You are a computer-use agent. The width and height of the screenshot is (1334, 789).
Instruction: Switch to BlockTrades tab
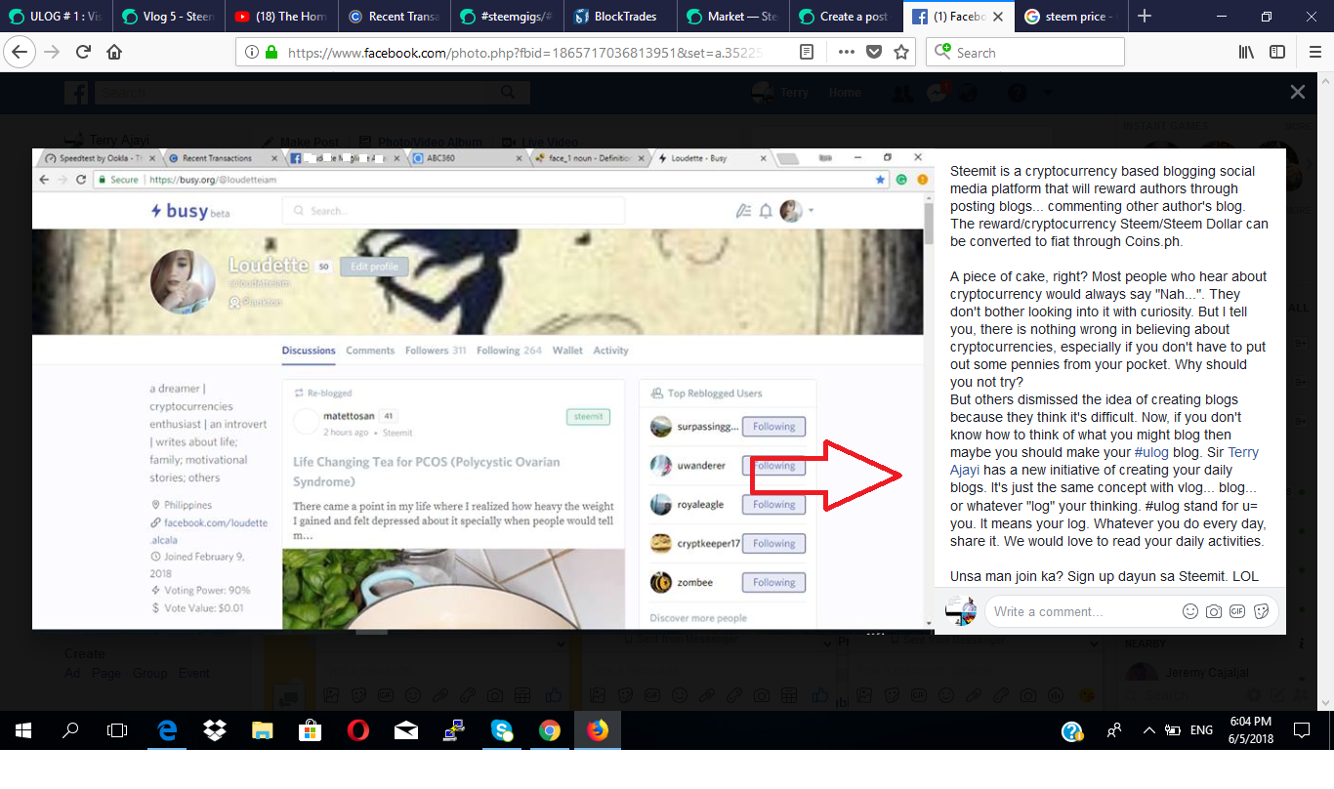[621, 16]
